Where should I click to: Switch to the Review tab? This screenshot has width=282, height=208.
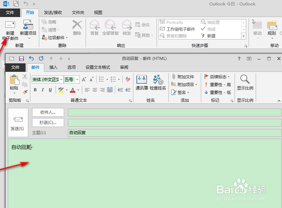coord(124,67)
